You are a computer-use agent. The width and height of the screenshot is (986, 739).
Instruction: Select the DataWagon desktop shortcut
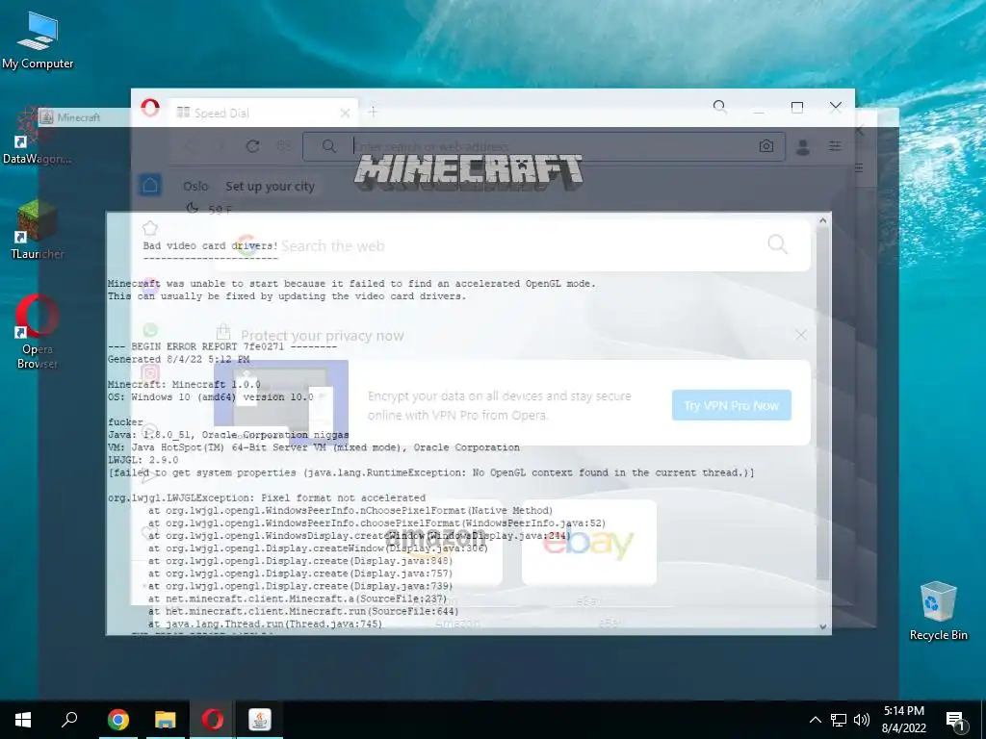(x=38, y=137)
